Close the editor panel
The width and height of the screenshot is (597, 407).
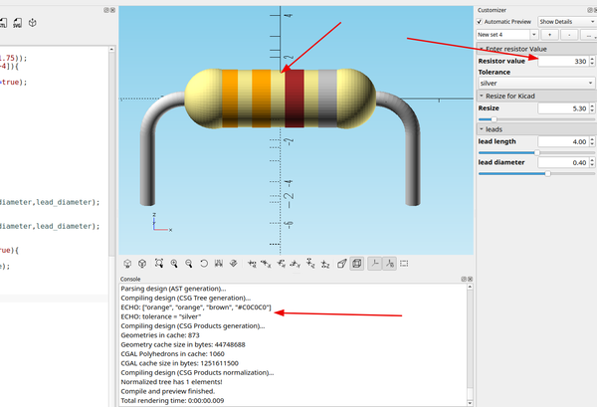pos(112,10)
